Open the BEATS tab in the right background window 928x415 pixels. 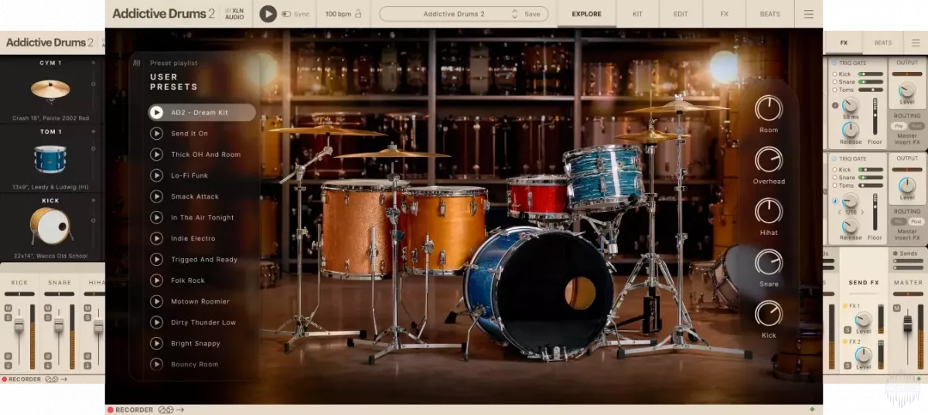[882, 43]
